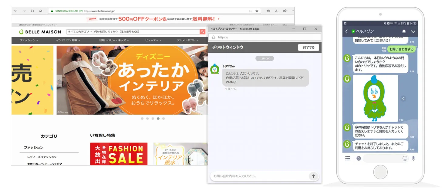The width and height of the screenshot is (445, 193).
Task: Send message with the up-arrow icon
Action: click(313, 176)
